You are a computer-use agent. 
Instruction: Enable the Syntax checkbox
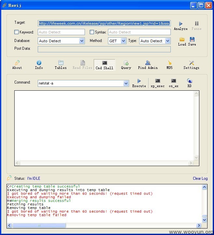click(92, 32)
